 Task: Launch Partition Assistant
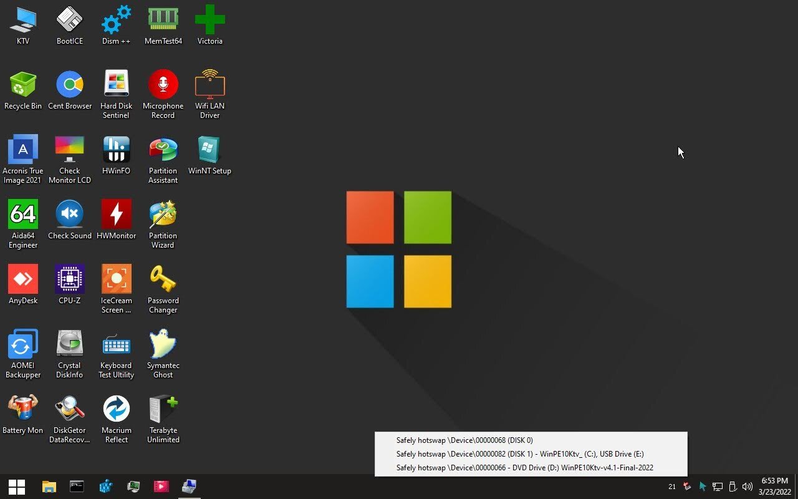[163, 159]
